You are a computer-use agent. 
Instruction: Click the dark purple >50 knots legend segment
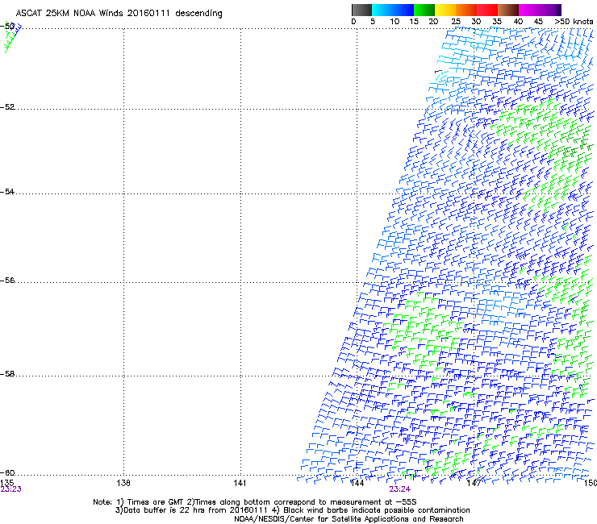tap(559, 10)
